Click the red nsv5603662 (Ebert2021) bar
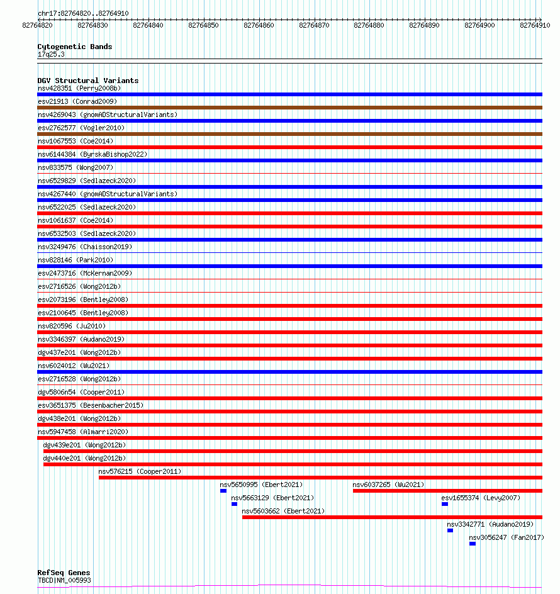This screenshot has width=560, height=594. click(x=392, y=517)
